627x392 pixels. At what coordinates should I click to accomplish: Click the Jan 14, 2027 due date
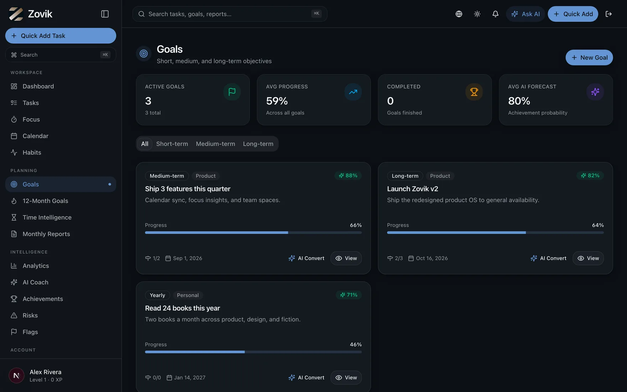point(186,378)
